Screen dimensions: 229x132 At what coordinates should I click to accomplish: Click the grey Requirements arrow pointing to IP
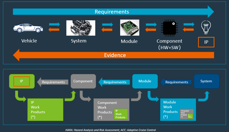pos(52,82)
